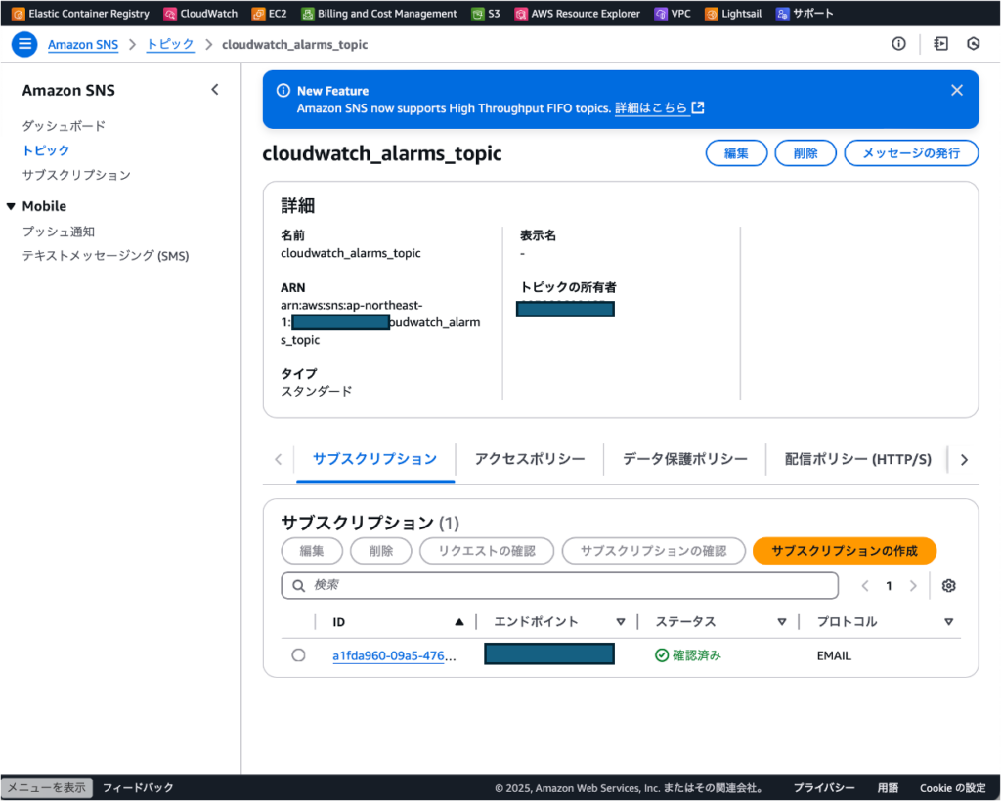Open サブスクリプション in the sidebar

(76, 175)
